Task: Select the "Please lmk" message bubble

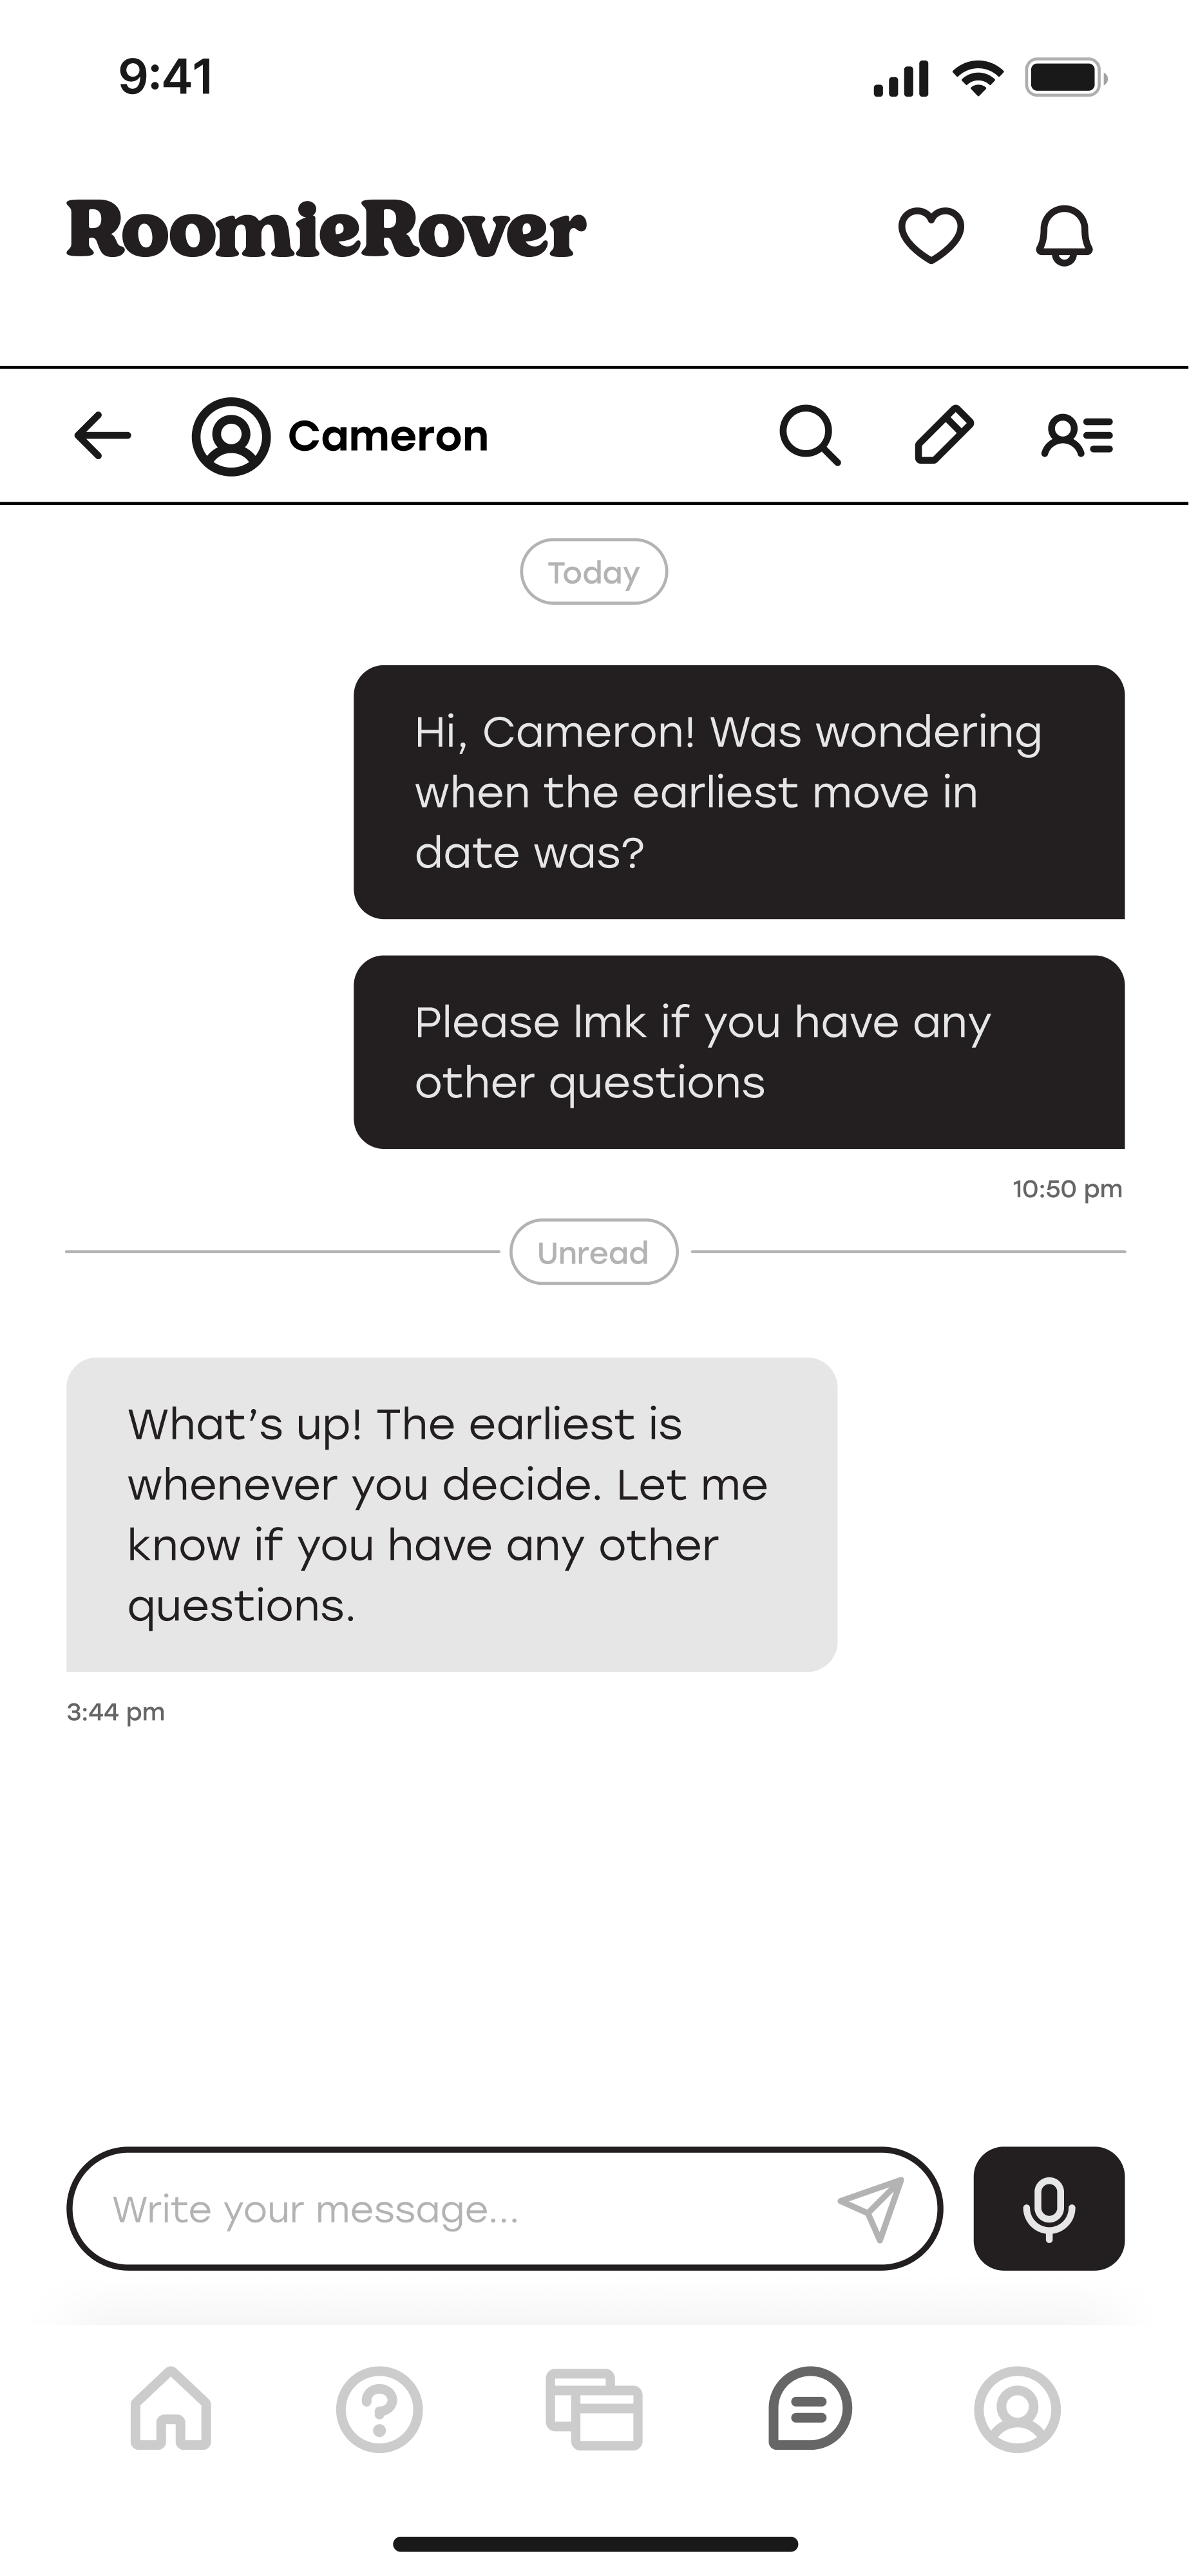Action: [739, 1052]
